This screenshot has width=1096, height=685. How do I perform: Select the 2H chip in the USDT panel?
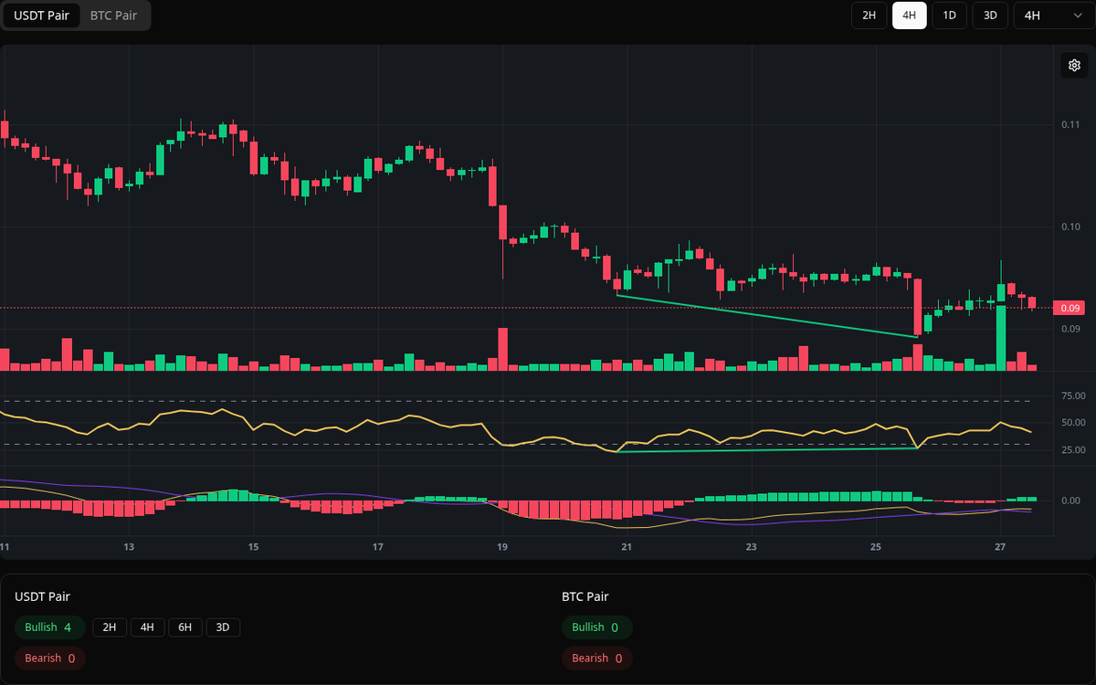point(110,627)
